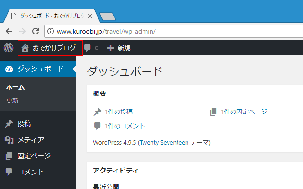The height and width of the screenshot is (189, 303).
Task: Click the comments bubble icon in admin bar
Action: (x=87, y=48)
